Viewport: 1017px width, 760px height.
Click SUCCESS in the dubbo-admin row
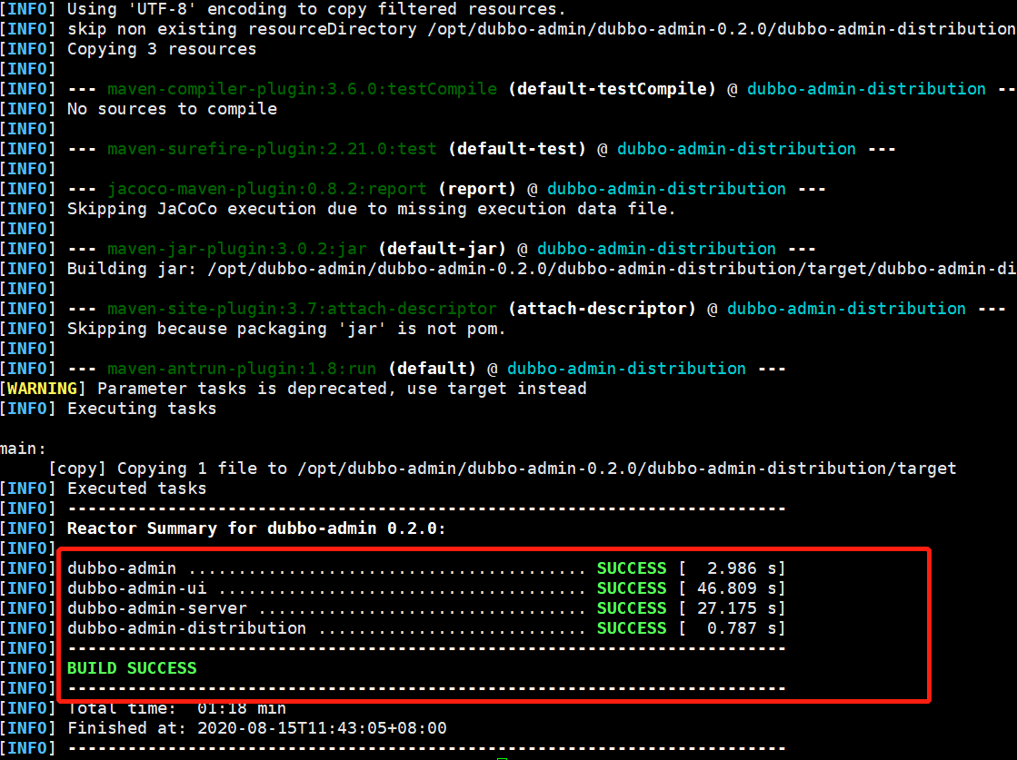631,568
